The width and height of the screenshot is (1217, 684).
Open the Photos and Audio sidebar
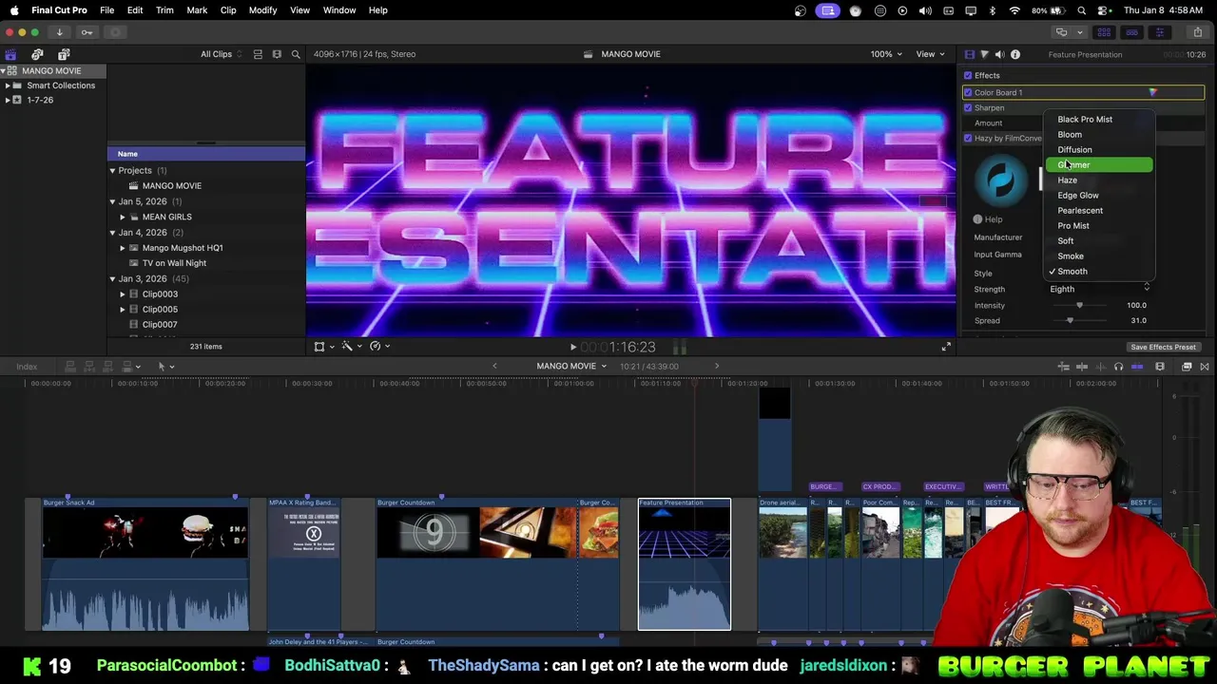pos(37,54)
